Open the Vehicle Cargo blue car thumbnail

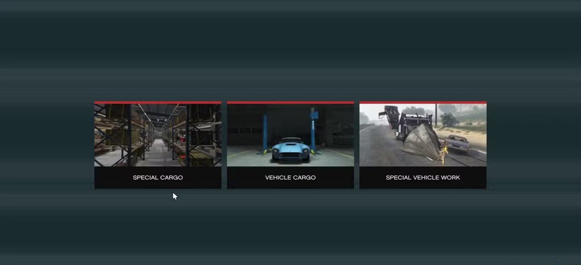290,135
